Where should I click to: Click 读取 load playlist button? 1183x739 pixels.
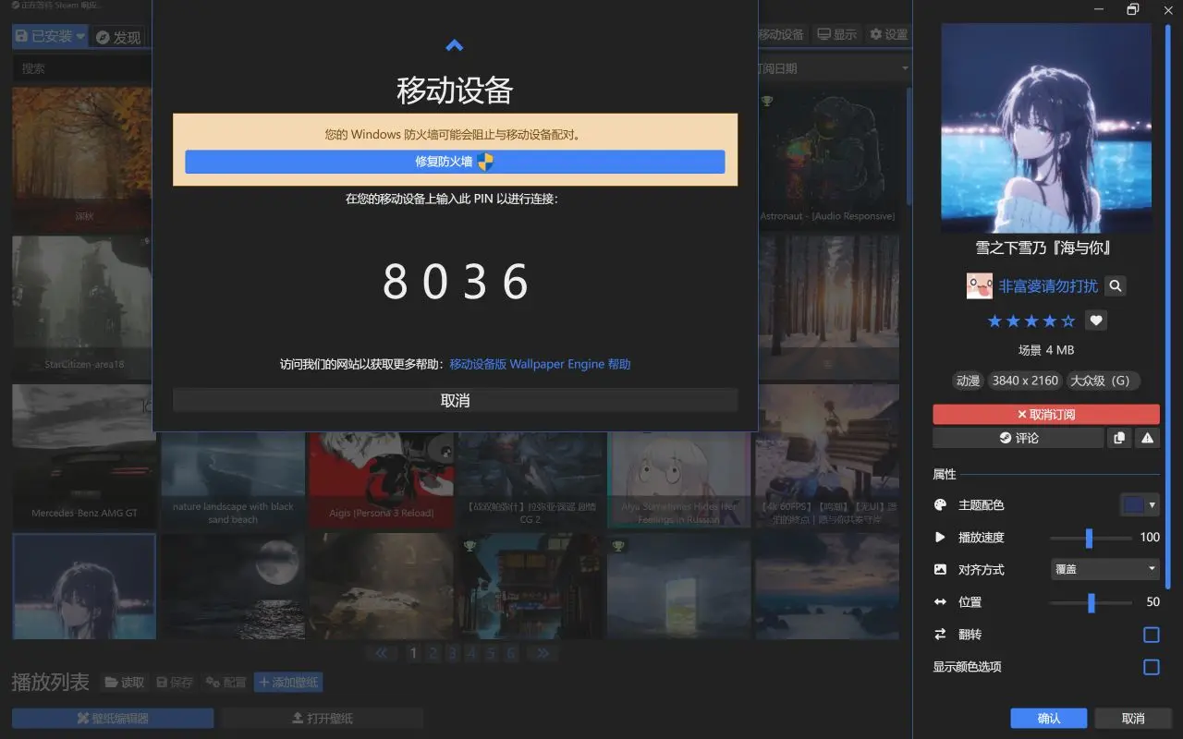coord(124,683)
